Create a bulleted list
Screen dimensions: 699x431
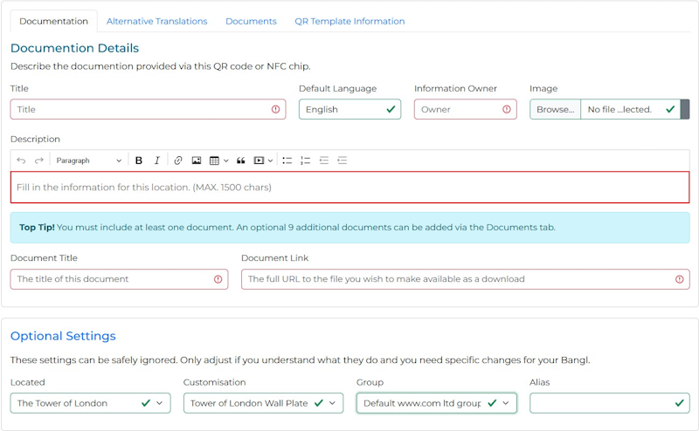(287, 161)
